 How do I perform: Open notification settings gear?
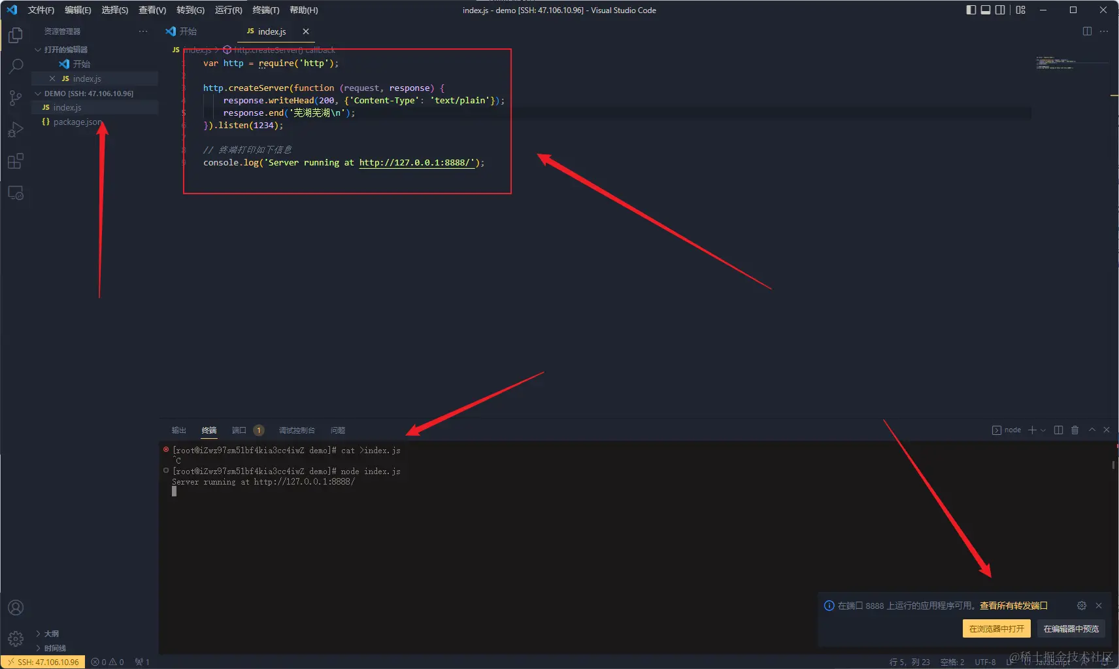(1082, 606)
